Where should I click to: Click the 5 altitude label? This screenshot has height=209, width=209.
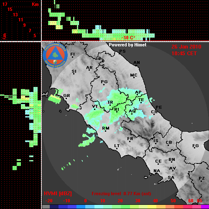(x=35, y=36)
